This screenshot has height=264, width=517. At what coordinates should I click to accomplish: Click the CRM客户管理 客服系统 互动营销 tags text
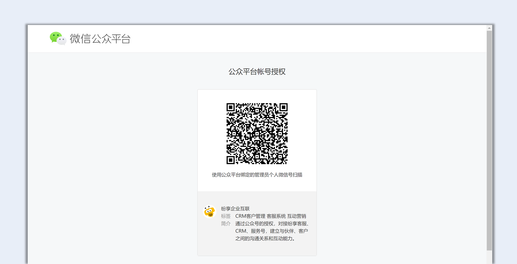point(270,216)
